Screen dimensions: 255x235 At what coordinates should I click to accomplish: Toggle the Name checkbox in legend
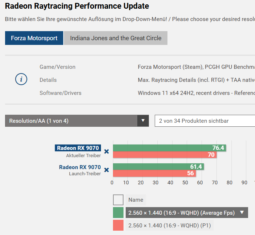[x=118, y=200]
